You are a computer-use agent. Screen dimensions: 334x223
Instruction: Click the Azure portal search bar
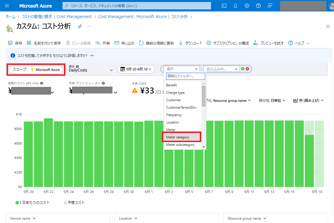coord(136,6)
